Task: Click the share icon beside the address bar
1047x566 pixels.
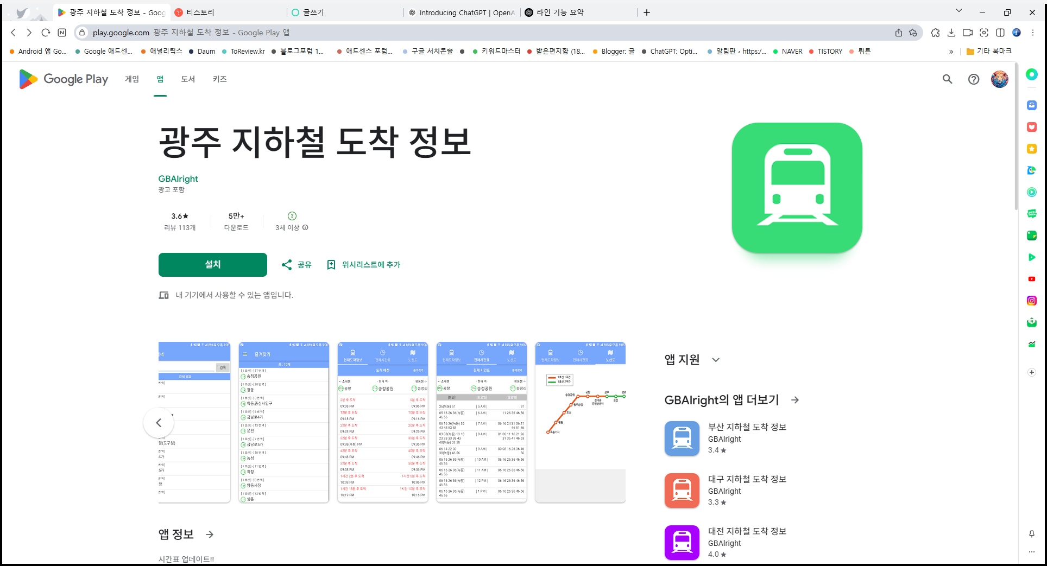Action: 898,33
